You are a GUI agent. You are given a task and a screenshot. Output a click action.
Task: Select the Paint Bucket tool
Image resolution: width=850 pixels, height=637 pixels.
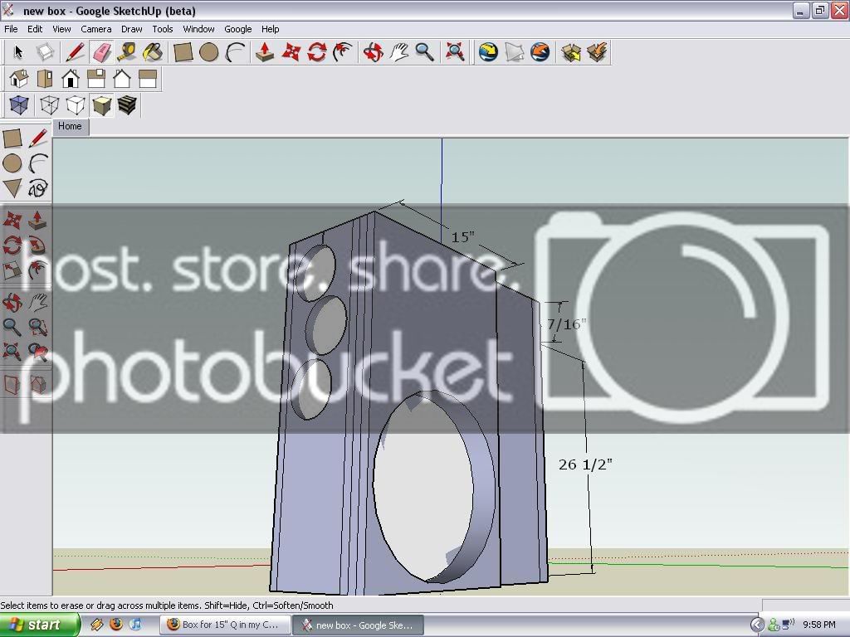(x=154, y=52)
